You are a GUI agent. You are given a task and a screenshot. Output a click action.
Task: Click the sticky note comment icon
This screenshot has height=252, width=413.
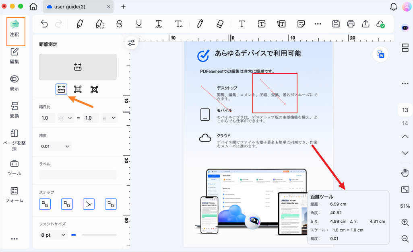(301, 24)
